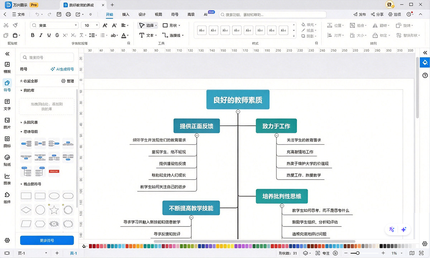Image resolution: width=430 pixels, height=258 pixels.
Task: Pick the first dark red color swatch
Action: coord(91,246)
